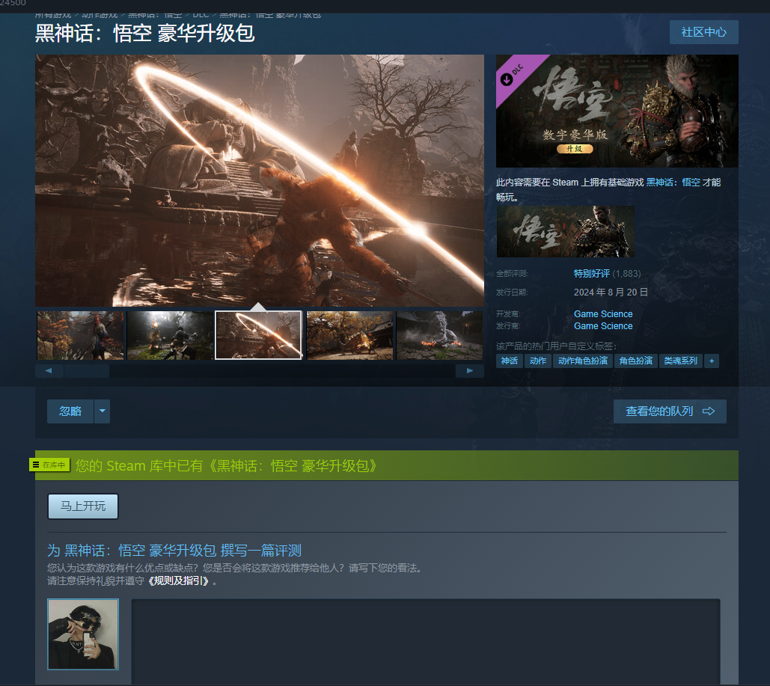Click the base game capsule image
770x686 pixels.
pyautogui.click(x=565, y=232)
